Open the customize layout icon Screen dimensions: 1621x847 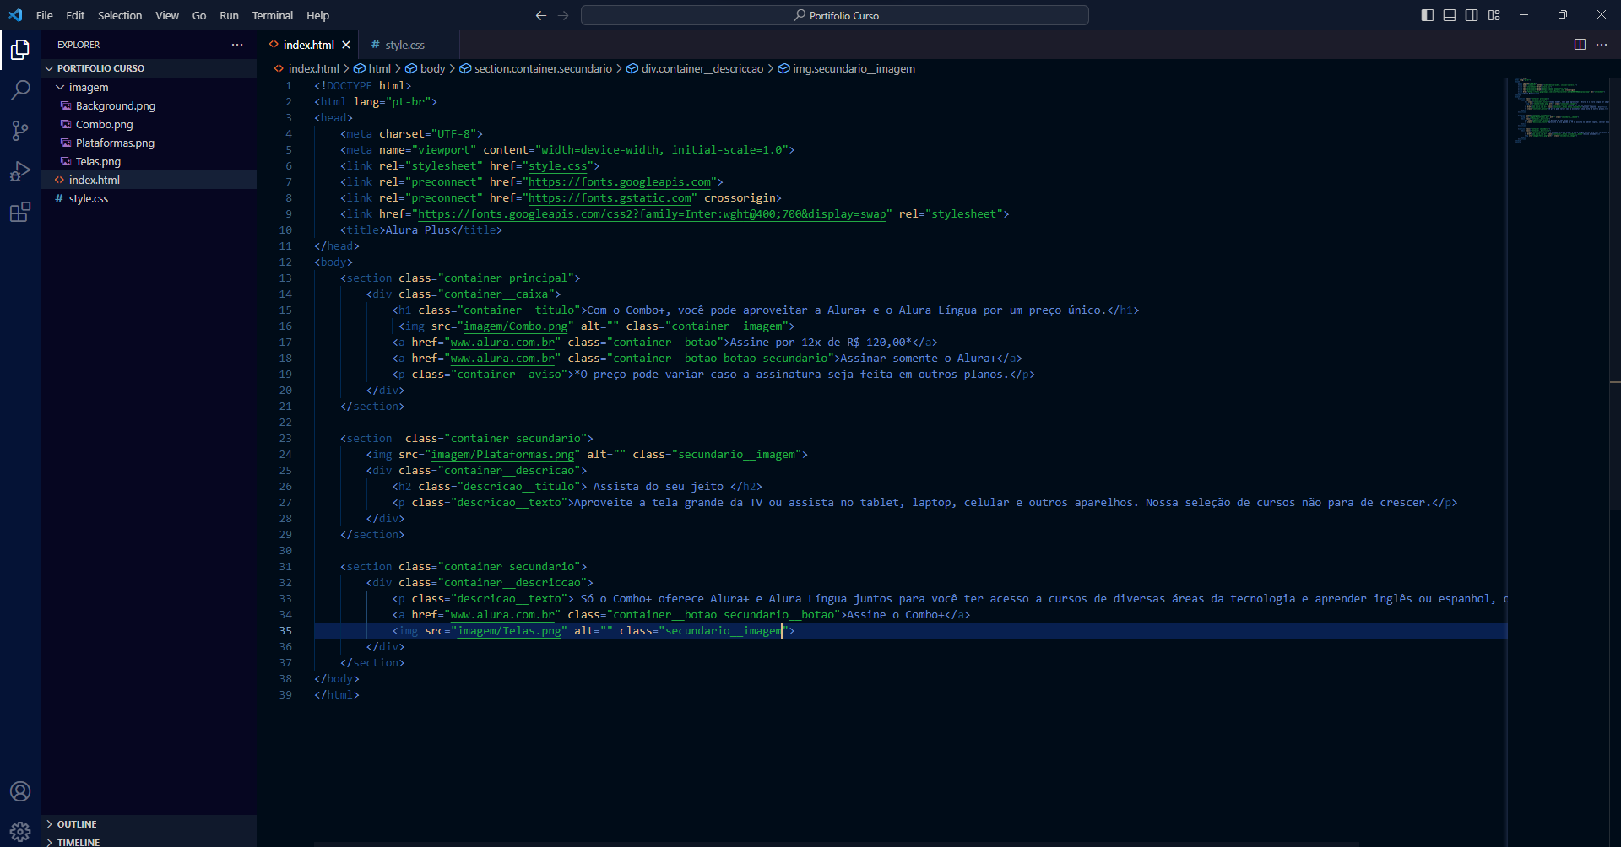tap(1494, 15)
